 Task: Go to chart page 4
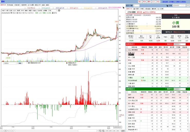coord(8,131)
